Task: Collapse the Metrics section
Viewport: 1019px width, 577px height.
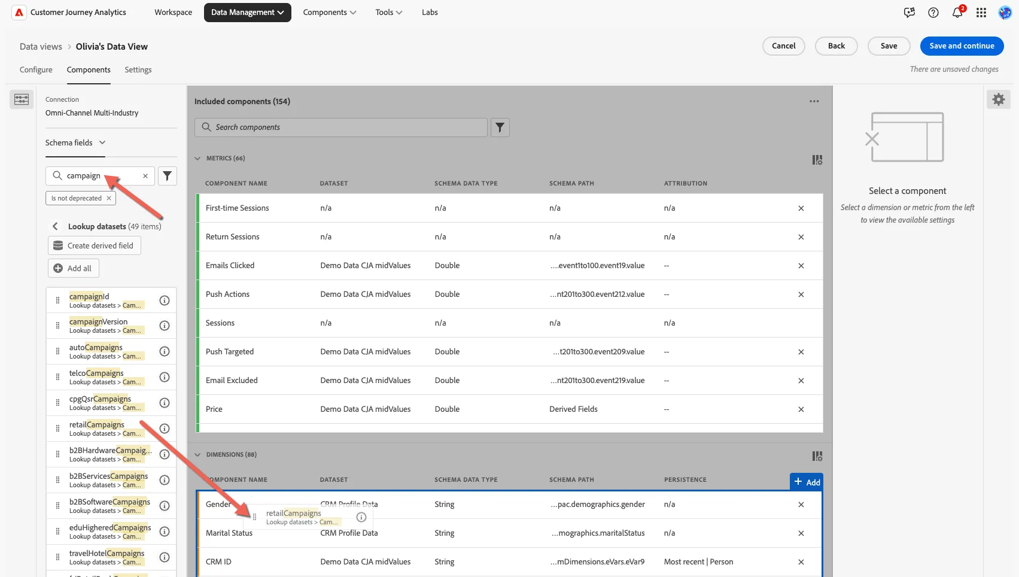Action: (x=197, y=159)
